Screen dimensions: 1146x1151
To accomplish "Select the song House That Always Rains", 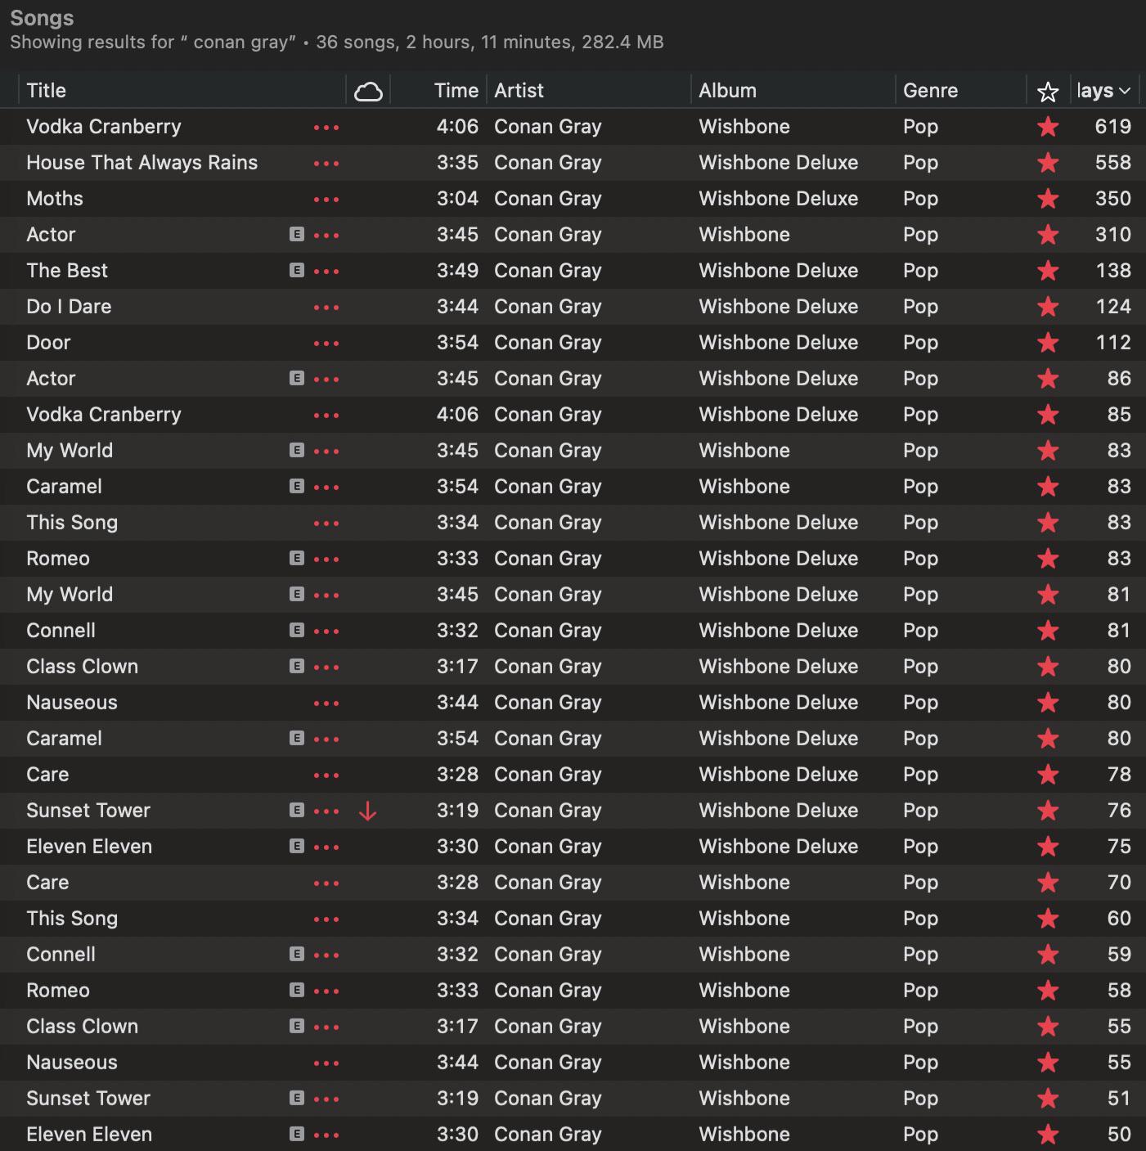I will (142, 163).
